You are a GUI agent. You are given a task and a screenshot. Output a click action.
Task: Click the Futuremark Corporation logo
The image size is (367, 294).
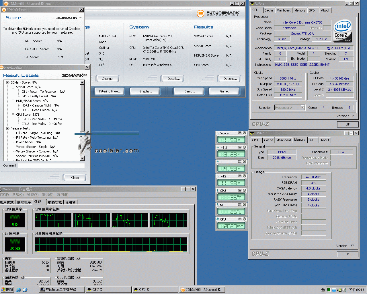pyautogui.click(x=218, y=13)
